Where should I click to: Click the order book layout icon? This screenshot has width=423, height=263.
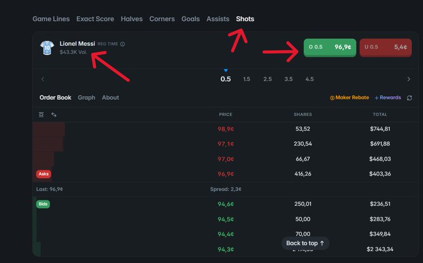click(41, 115)
